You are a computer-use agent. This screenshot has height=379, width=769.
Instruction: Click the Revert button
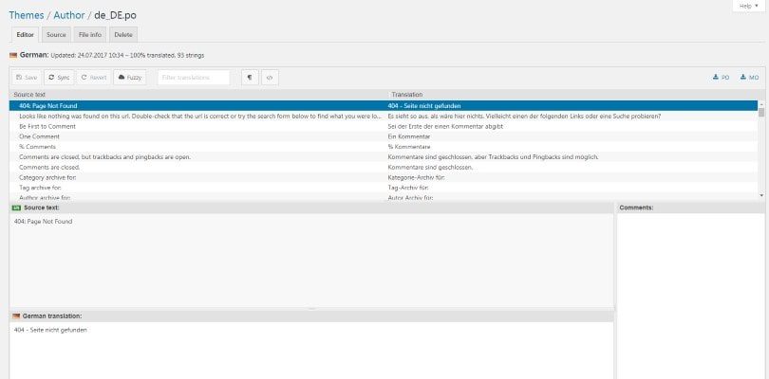click(x=94, y=78)
